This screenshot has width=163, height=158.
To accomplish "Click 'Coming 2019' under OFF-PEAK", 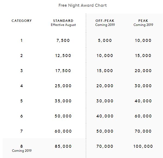I will 105,25.
